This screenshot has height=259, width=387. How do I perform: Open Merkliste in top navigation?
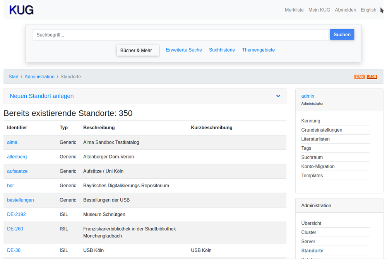coord(294,10)
